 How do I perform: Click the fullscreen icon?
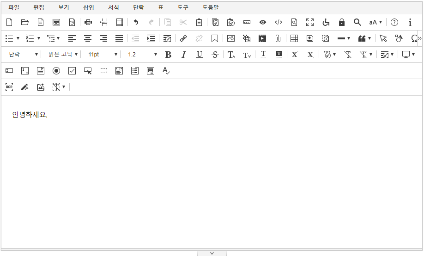tap(310, 22)
